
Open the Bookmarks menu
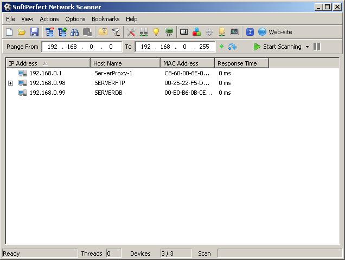(106, 19)
